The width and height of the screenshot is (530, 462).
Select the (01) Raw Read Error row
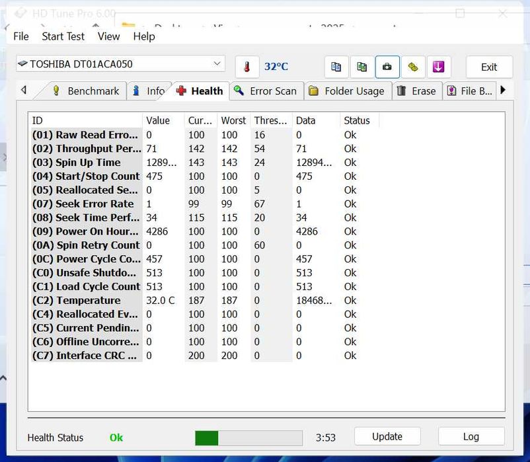coord(205,135)
